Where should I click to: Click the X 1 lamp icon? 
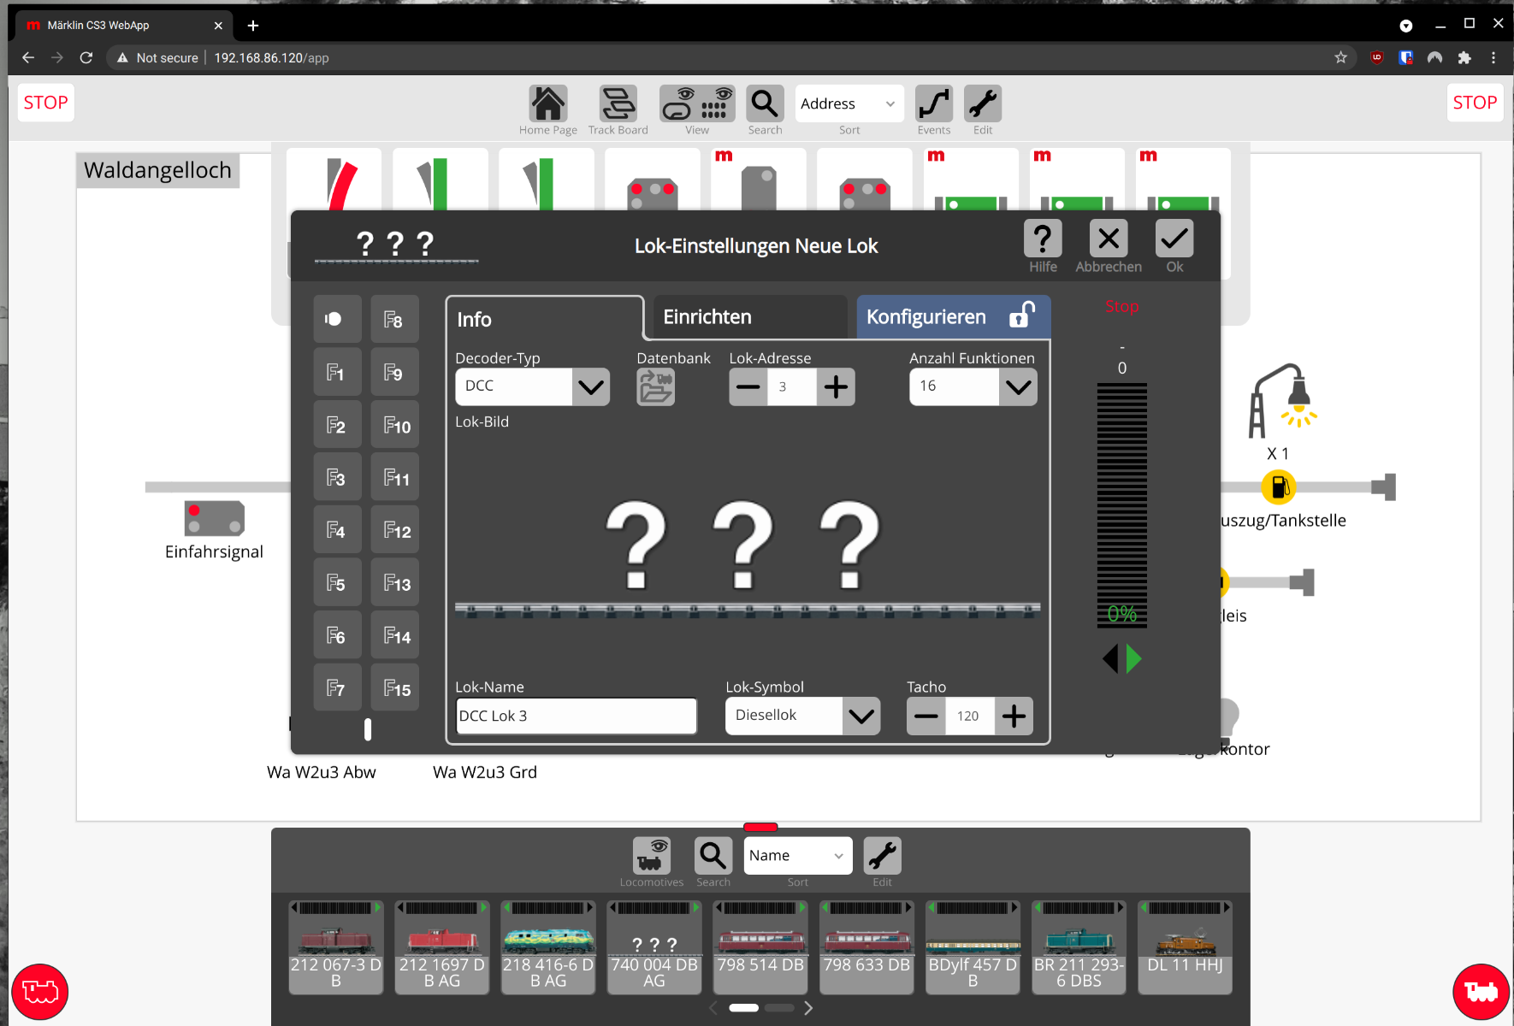click(x=1282, y=400)
